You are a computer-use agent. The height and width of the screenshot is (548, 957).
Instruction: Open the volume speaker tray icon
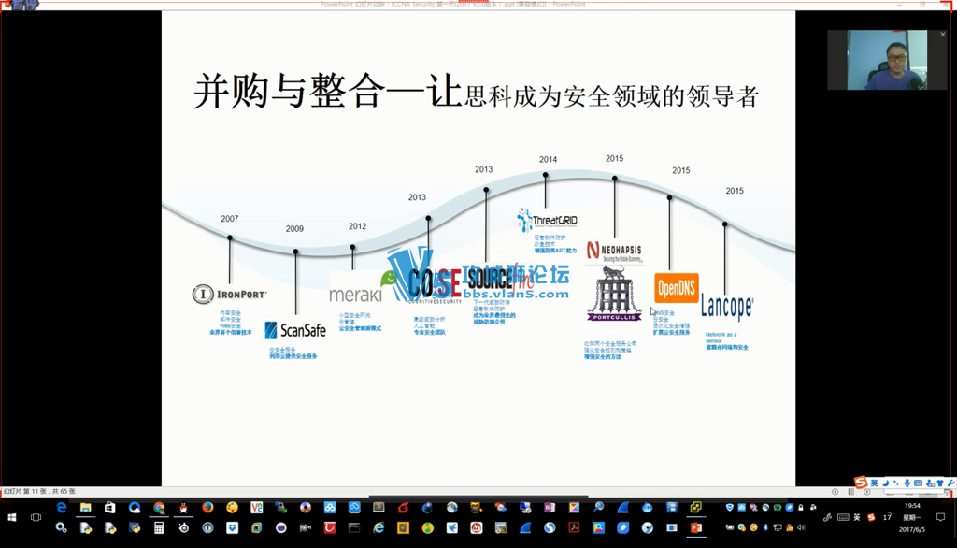click(801, 527)
